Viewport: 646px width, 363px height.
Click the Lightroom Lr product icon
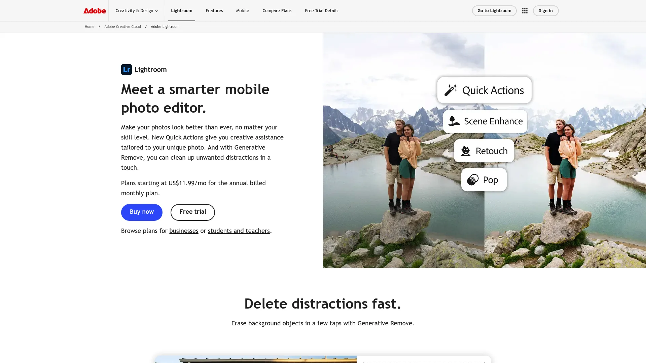127,70
